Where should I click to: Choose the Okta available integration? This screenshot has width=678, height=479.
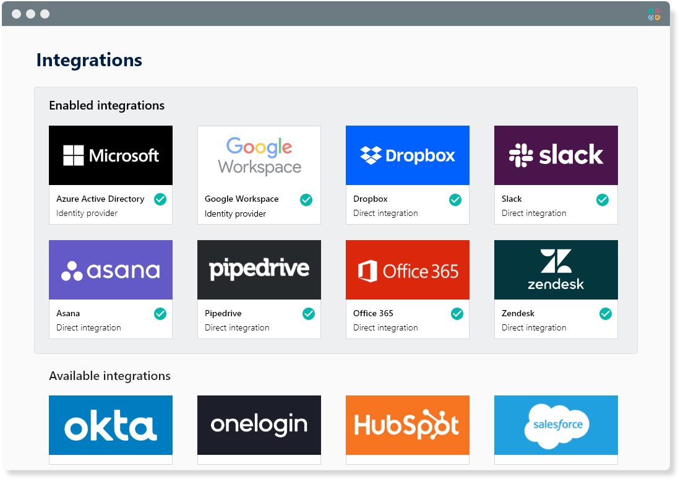(111, 425)
